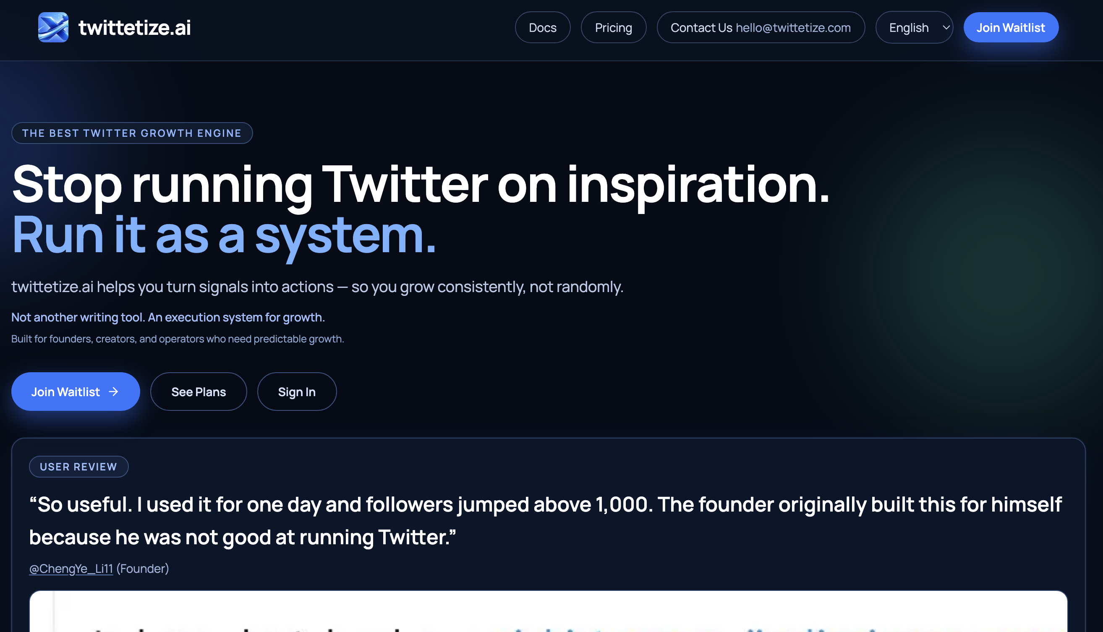
Task: Open the English language dropdown
Action: [909, 27]
